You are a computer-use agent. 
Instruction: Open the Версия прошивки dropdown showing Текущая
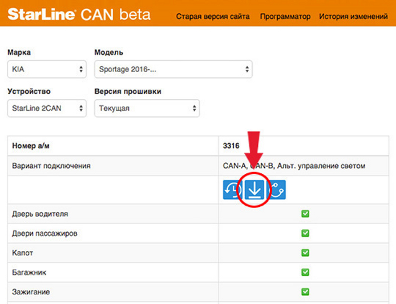(x=147, y=108)
